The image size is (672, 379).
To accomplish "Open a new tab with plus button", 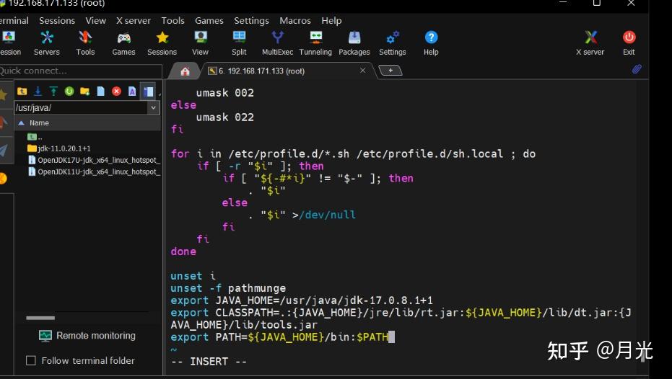I will coord(390,70).
